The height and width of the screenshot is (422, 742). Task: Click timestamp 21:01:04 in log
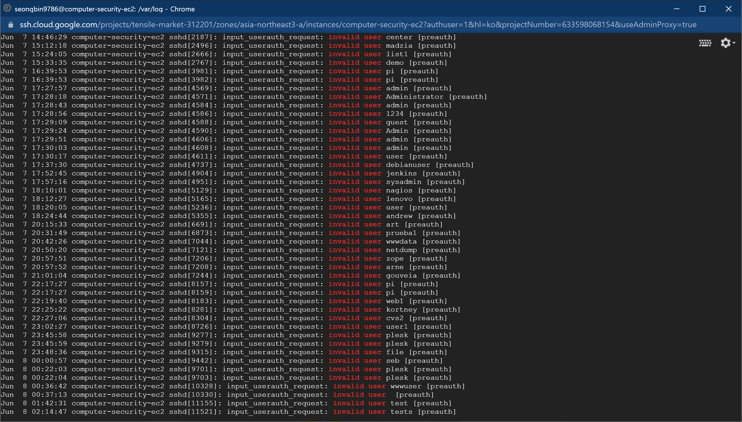pyautogui.click(x=49, y=276)
